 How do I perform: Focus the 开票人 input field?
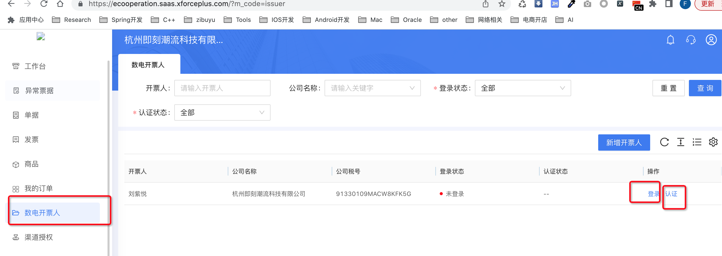point(222,88)
